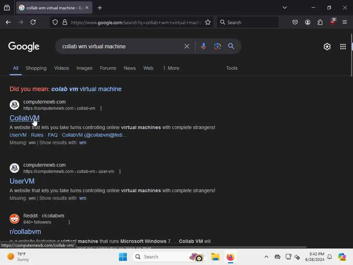The height and width of the screenshot is (265, 353).
Task: Go back to the previous page
Action: click(8, 22)
